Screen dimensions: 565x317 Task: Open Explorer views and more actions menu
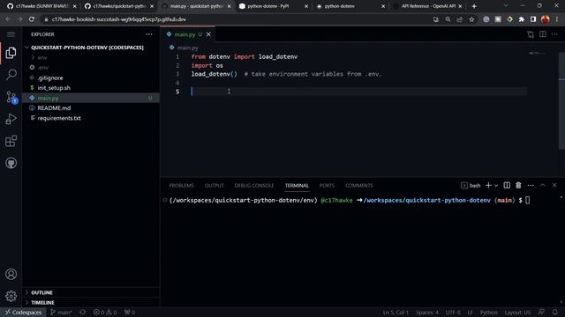(149, 34)
